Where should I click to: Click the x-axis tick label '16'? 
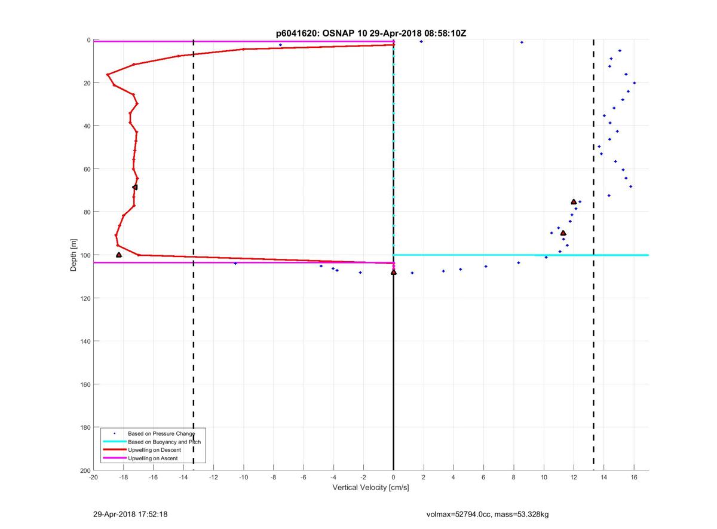click(x=634, y=478)
